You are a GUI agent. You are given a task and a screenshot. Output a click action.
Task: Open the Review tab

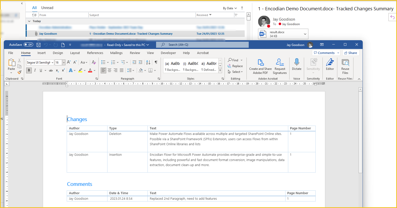coord(135,53)
